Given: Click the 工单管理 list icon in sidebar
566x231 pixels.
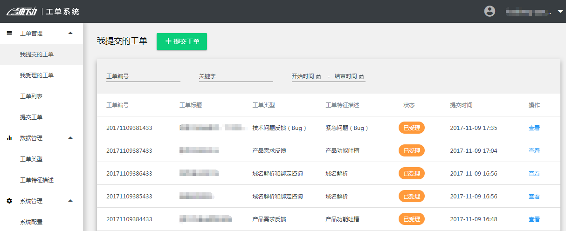Looking at the screenshot, I should (9, 34).
